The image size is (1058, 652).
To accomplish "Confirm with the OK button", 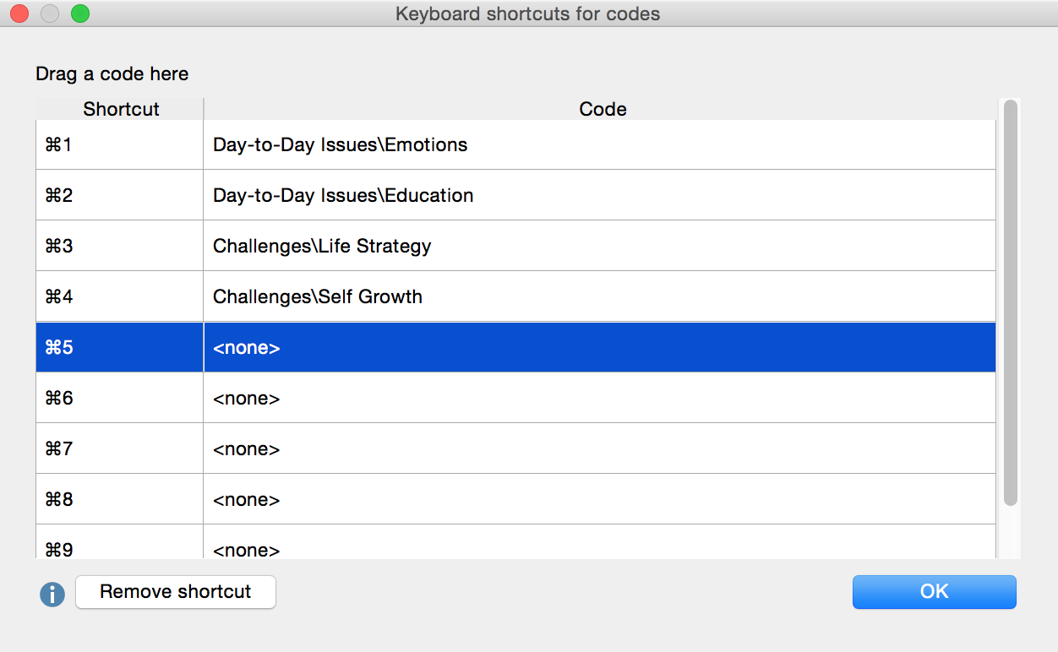I will (x=934, y=592).
